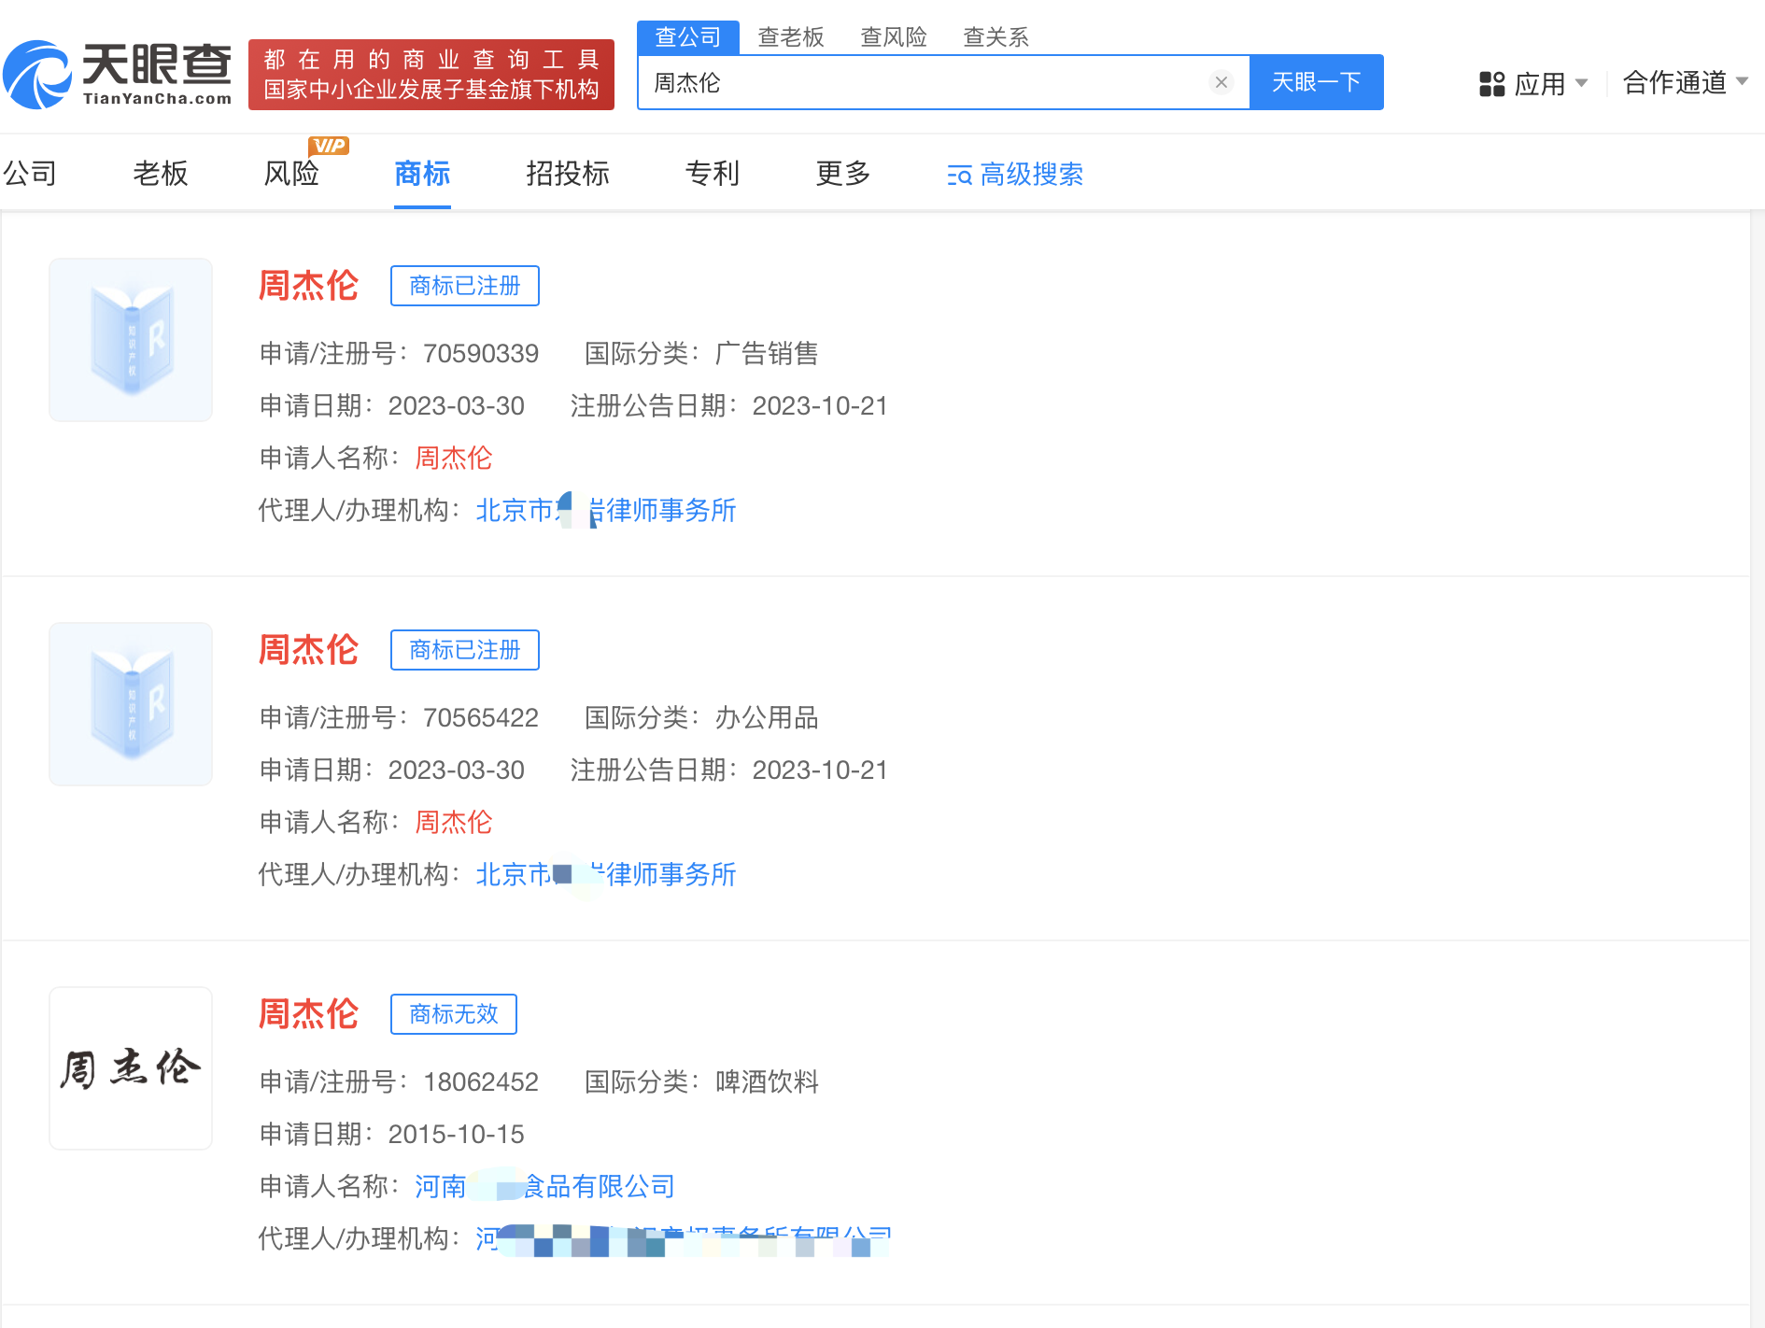The width and height of the screenshot is (1765, 1328).
Task: Click the TianYanCha logo icon
Action: 37,75
